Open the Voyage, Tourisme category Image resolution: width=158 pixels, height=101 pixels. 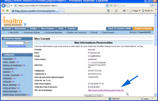(x=11, y=75)
